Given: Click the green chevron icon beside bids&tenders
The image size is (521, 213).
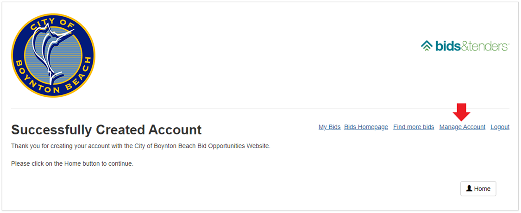Looking at the screenshot, I should click(x=427, y=46).
